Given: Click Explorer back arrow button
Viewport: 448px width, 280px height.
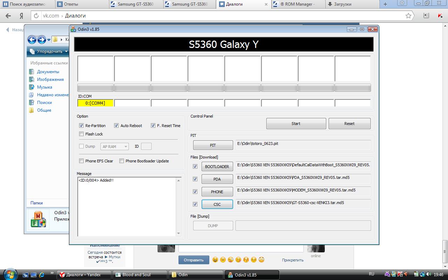Looking at the screenshot, I should [x=32, y=40].
